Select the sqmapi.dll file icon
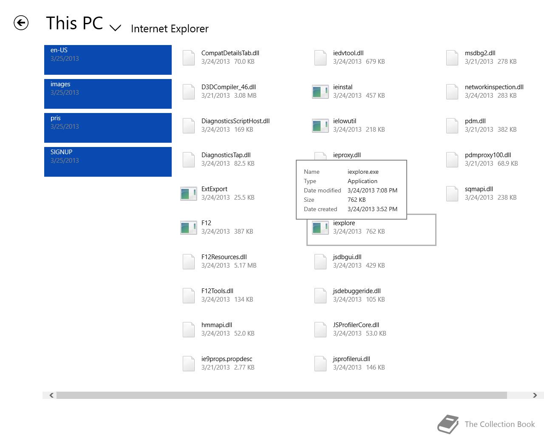This screenshot has height=435, width=544. (452, 194)
